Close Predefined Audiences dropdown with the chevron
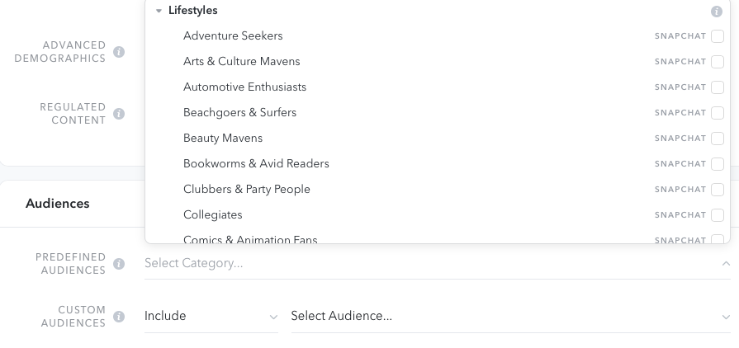Screen dimensions: 739x348 [x=726, y=263]
